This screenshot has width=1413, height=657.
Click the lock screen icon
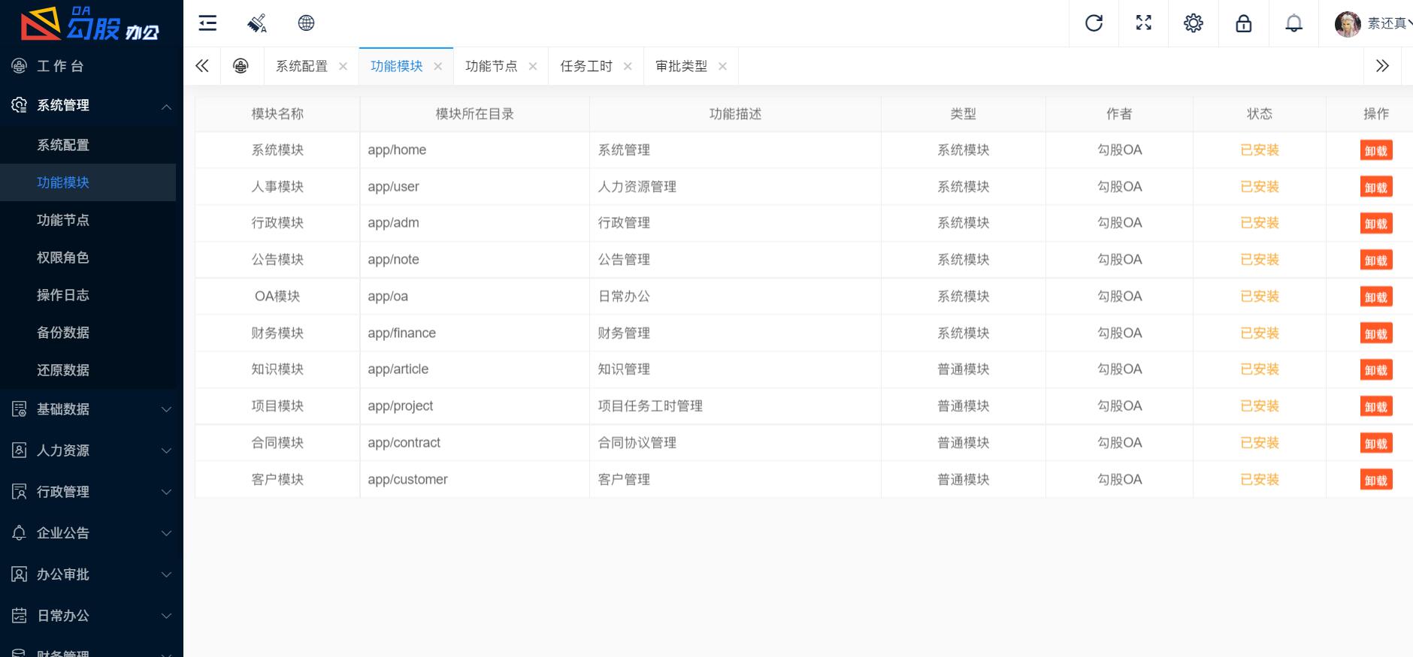coord(1243,23)
